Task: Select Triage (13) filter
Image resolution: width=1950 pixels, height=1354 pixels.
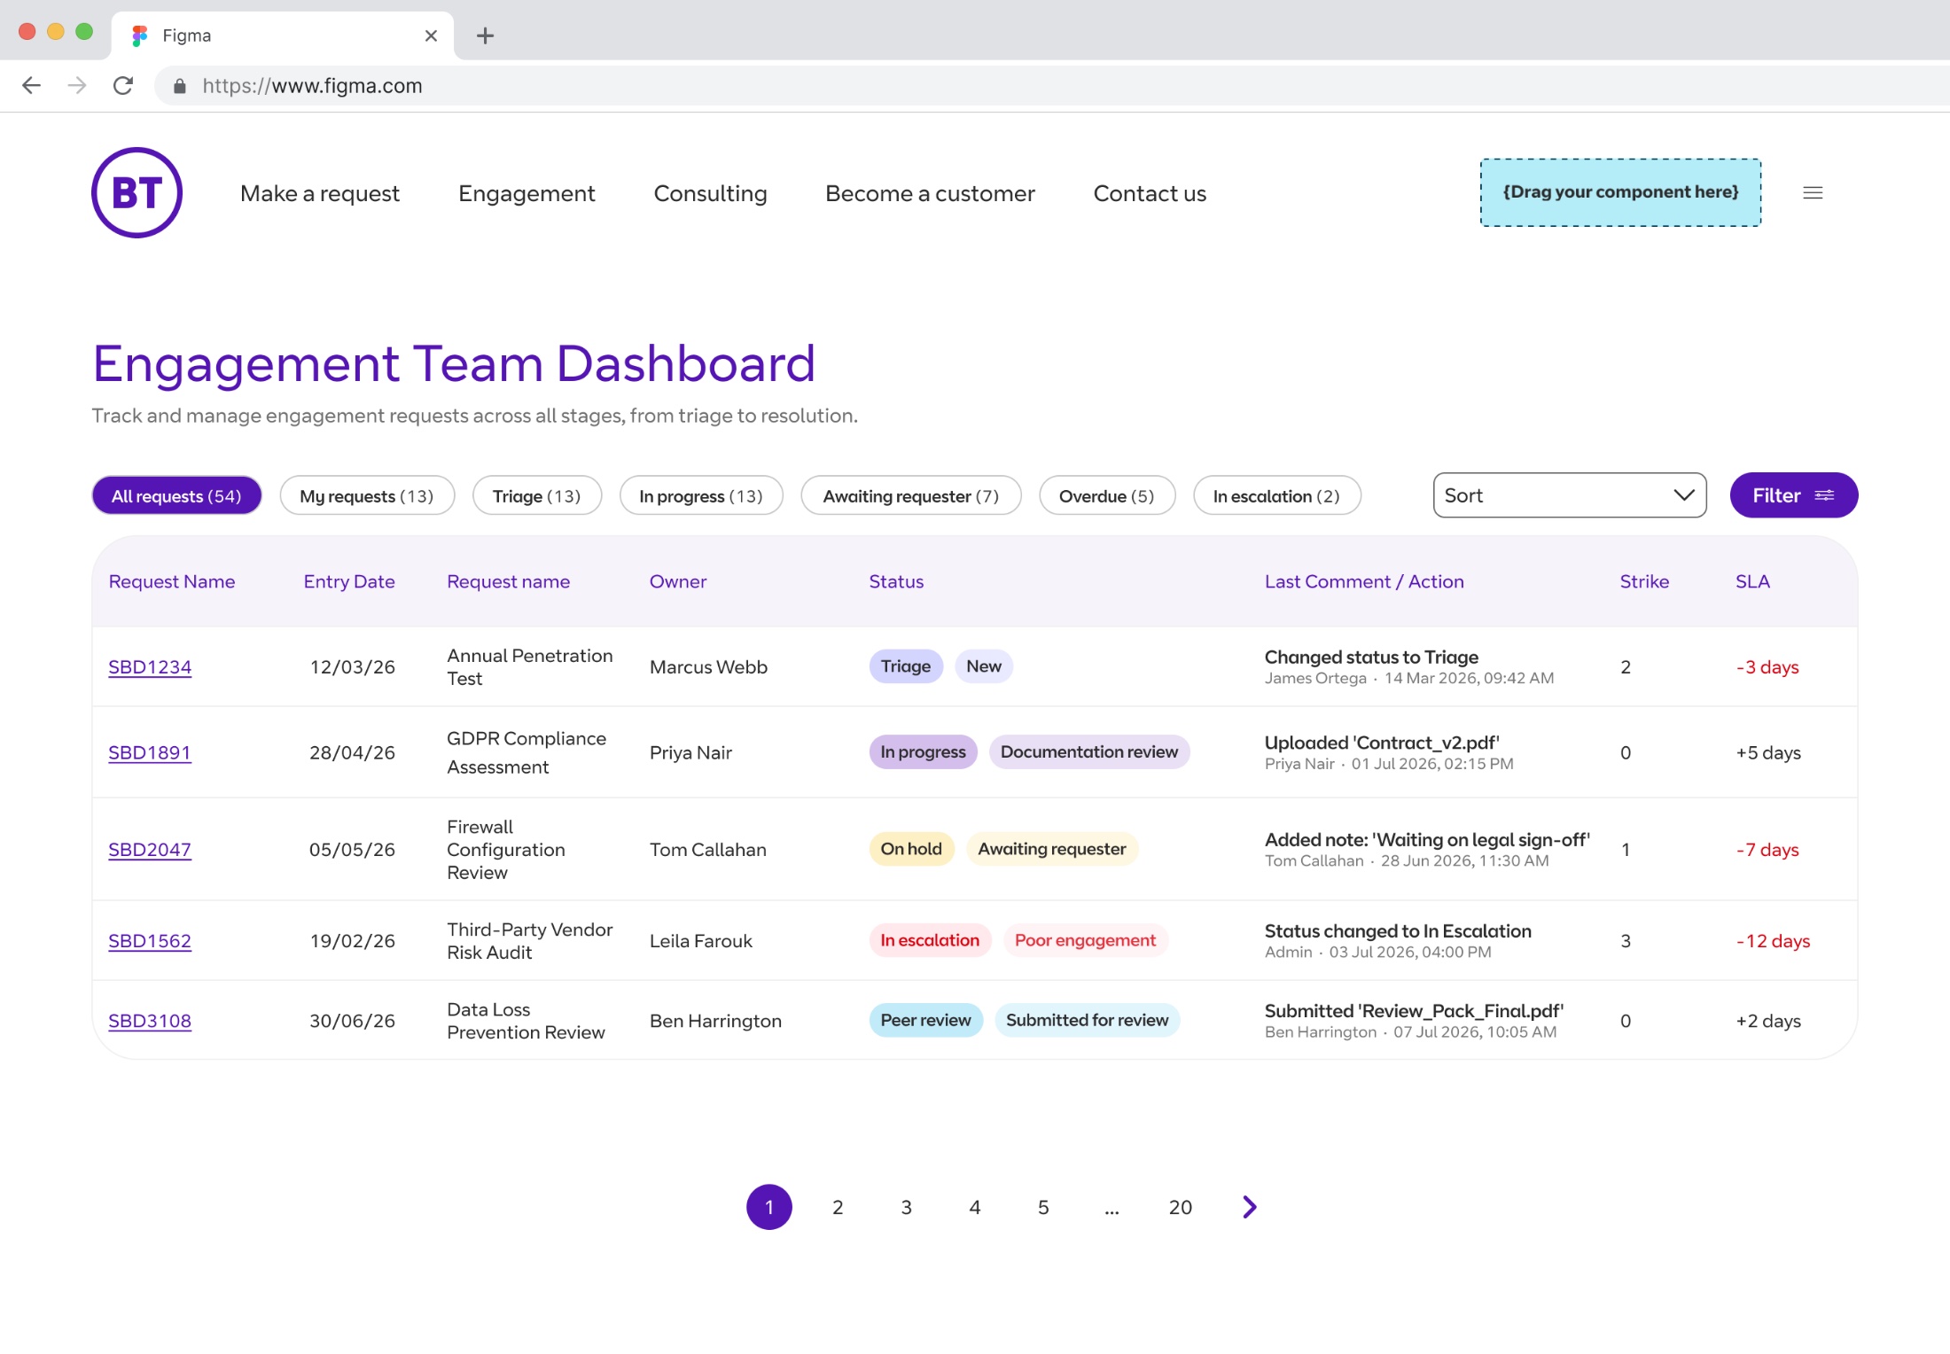Action: pyautogui.click(x=537, y=495)
